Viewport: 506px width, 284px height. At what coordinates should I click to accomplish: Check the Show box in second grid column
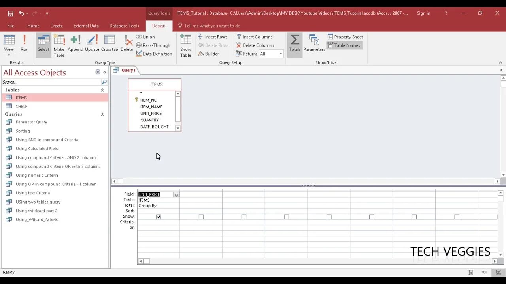(x=201, y=217)
